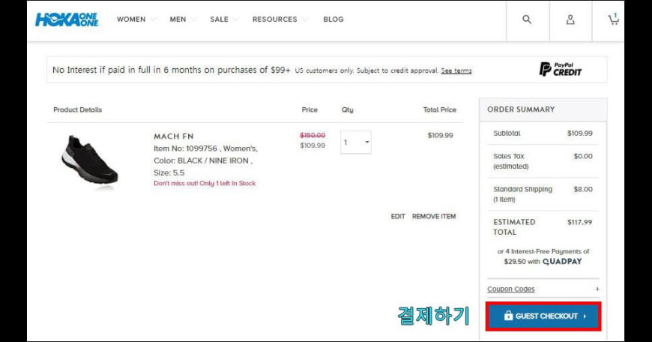
Task: View the black shoe product thumbnail
Action: tap(90, 161)
